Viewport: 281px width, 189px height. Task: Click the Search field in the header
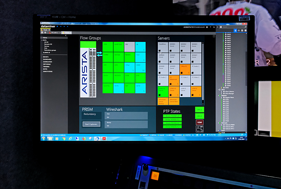click(233, 27)
